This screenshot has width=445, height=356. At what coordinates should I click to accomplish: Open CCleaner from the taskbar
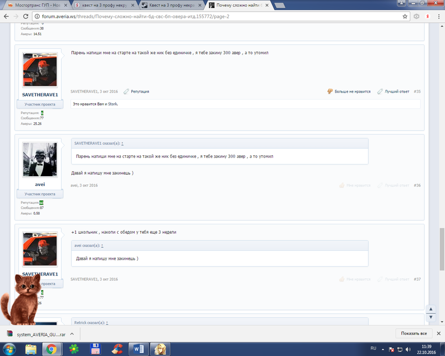pos(117,348)
